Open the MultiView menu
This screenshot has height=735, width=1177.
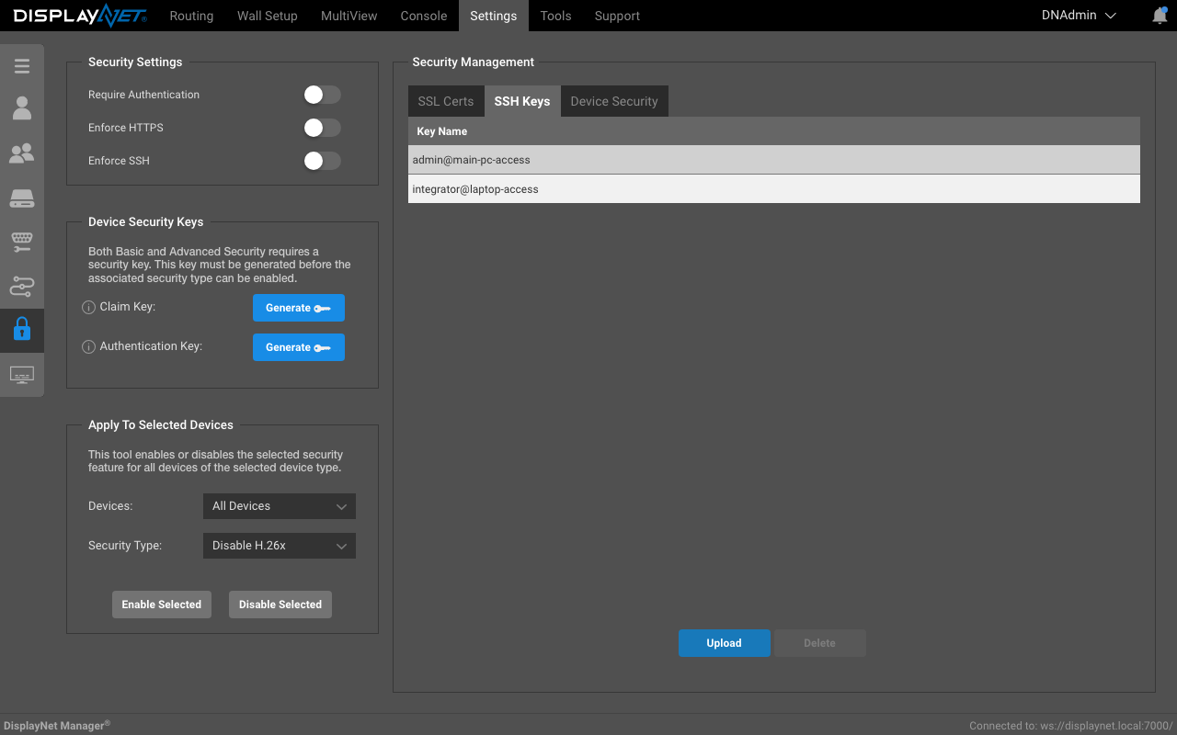click(x=349, y=16)
